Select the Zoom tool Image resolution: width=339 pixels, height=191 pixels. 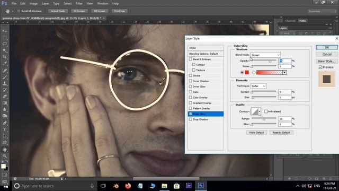(5, 156)
